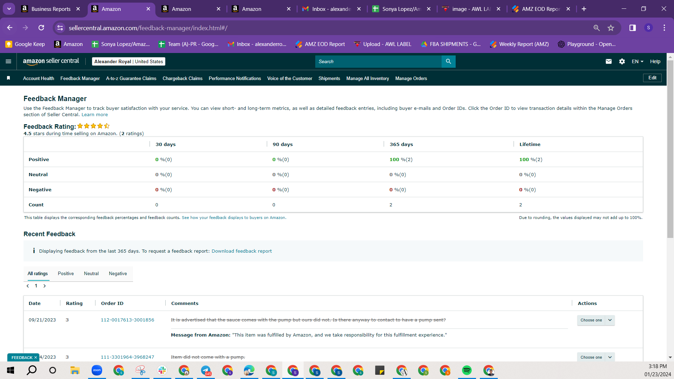This screenshot has height=379, width=674.
Task: Open Telegram from the taskbar
Action: 206,370
